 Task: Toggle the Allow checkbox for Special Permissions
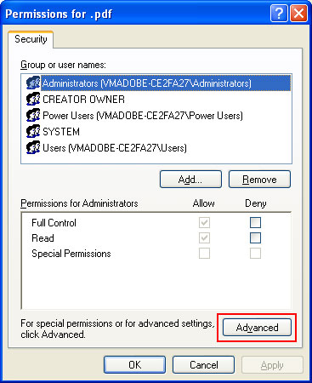coord(204,253)
